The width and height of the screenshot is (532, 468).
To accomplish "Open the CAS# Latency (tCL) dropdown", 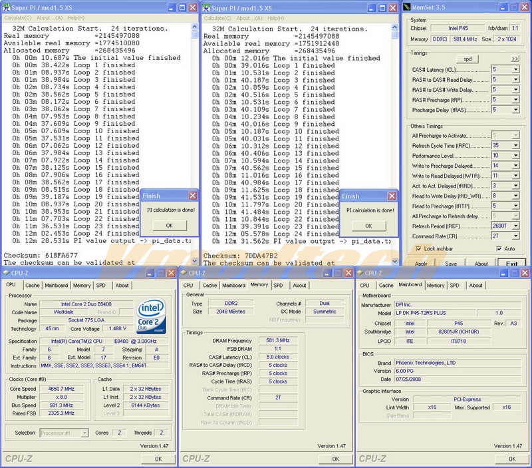I will (516, 69).
